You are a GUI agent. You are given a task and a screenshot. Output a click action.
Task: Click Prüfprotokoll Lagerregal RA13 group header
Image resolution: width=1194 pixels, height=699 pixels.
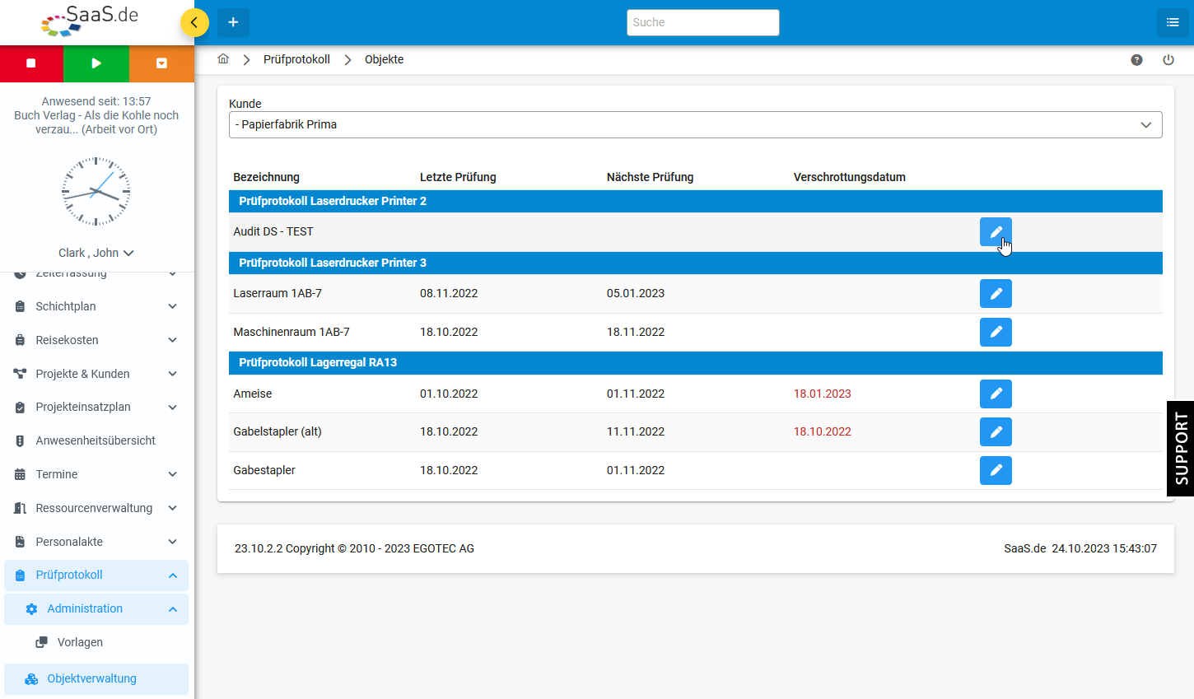click(x=695, y=362)
